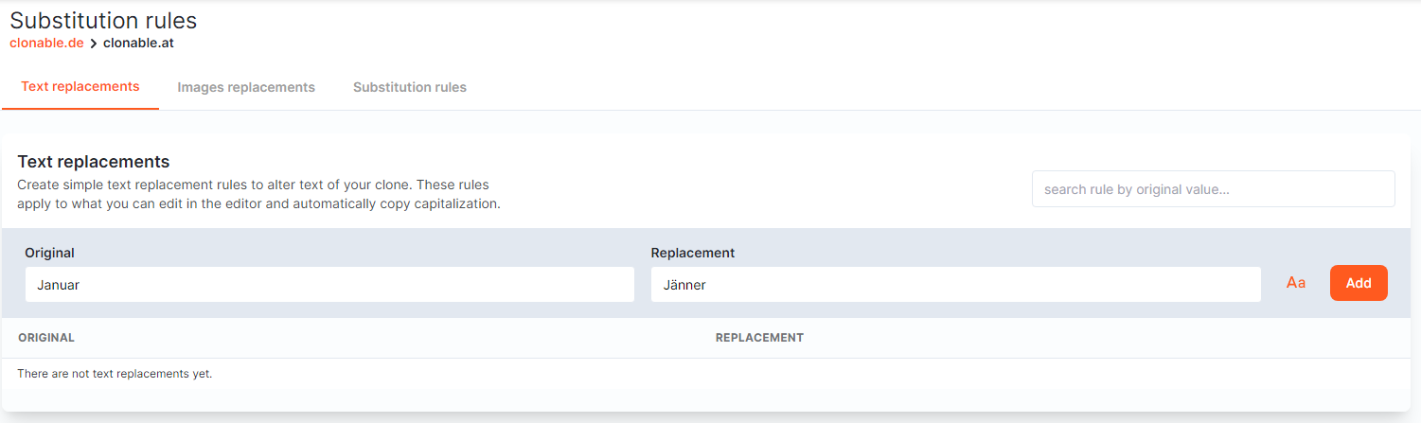Switch to the Images replacements tab
The height and width of the screenshot is (423, 1421).
tap(246, 87)
